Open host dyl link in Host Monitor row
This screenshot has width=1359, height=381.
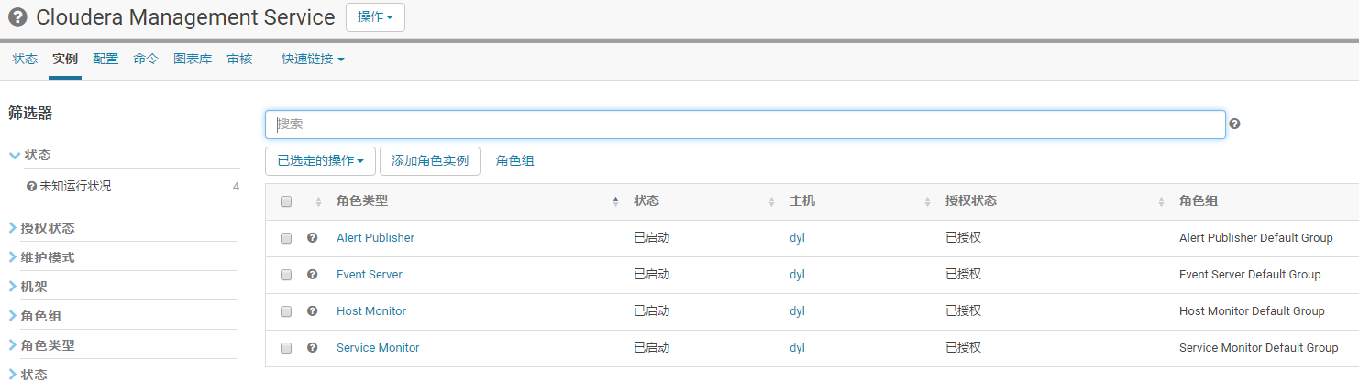pos(797,310)
